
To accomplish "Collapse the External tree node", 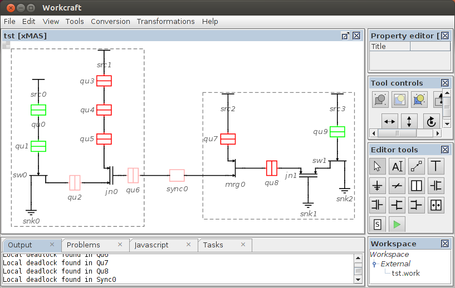I will point(375,264).
